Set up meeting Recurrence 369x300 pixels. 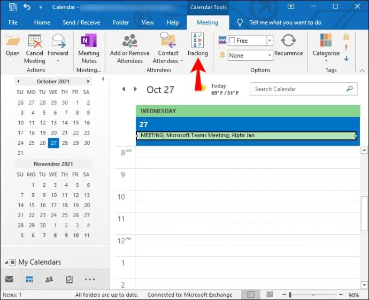pos(288,42)
